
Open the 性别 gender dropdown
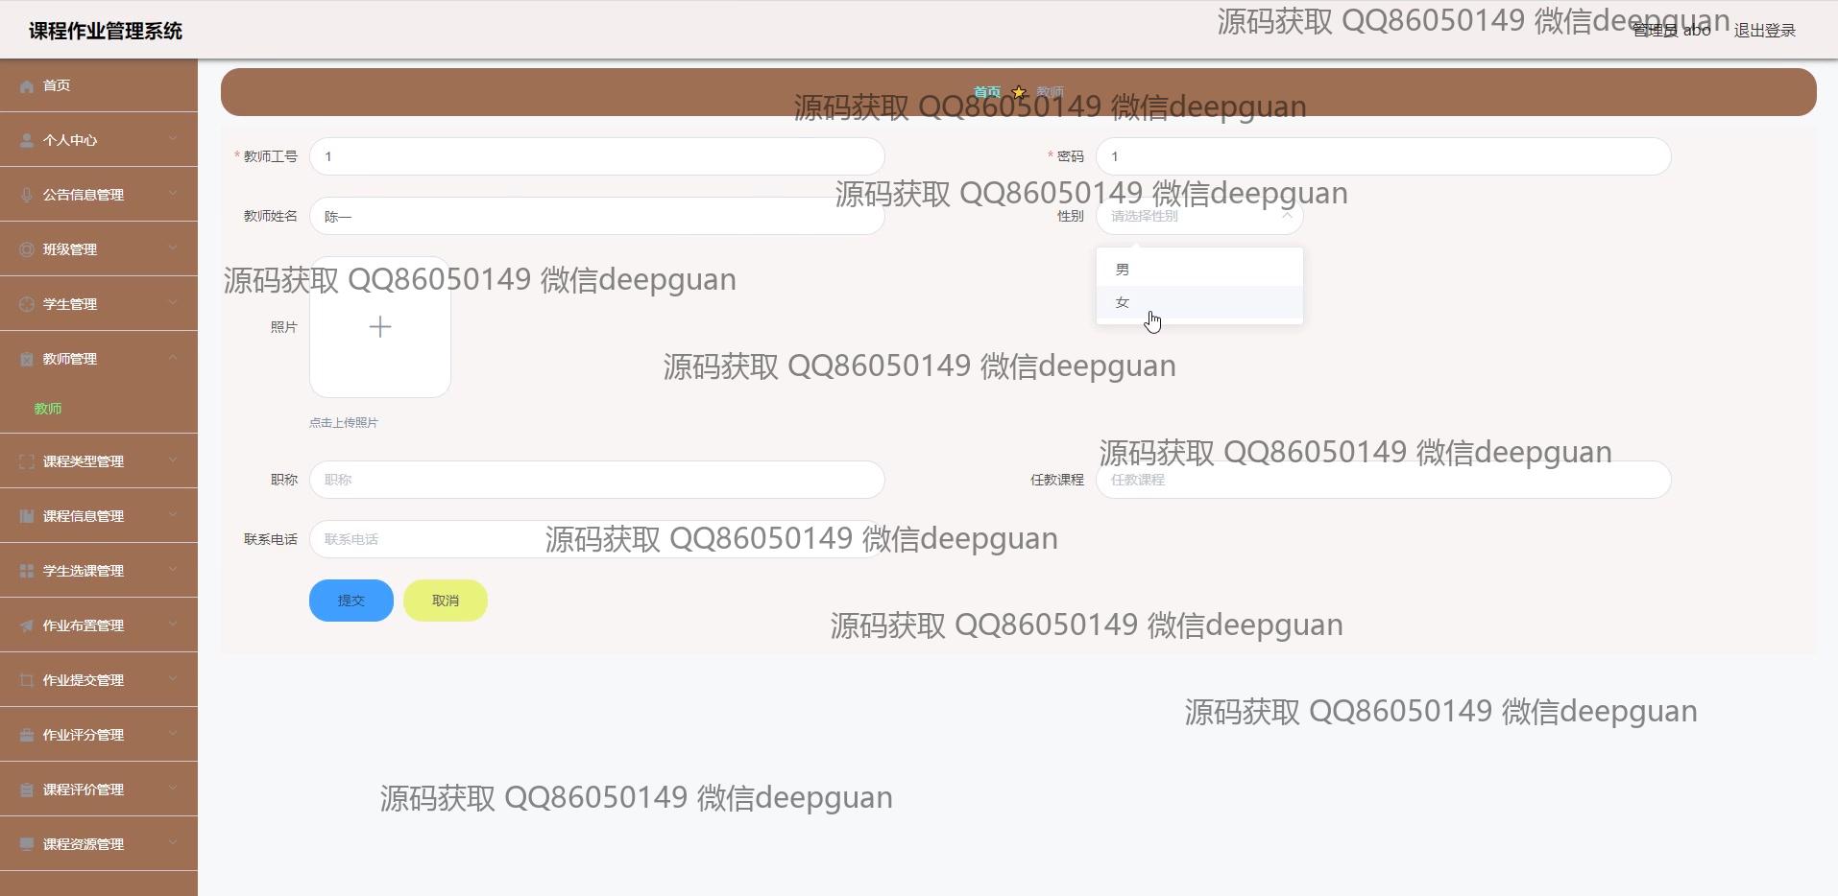[1199, 216]
